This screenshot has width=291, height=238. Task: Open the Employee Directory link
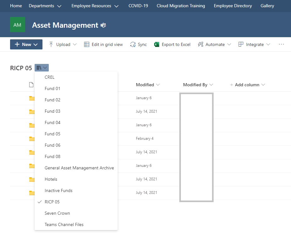coord(233,6)
